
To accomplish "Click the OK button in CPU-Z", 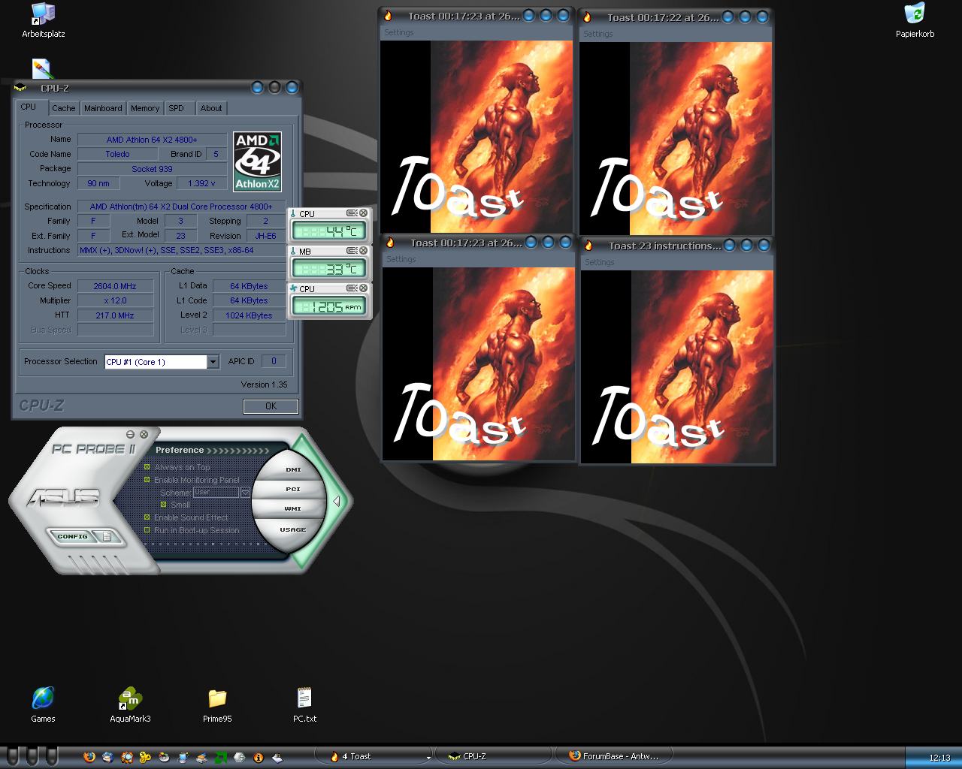I will point(271,406).
